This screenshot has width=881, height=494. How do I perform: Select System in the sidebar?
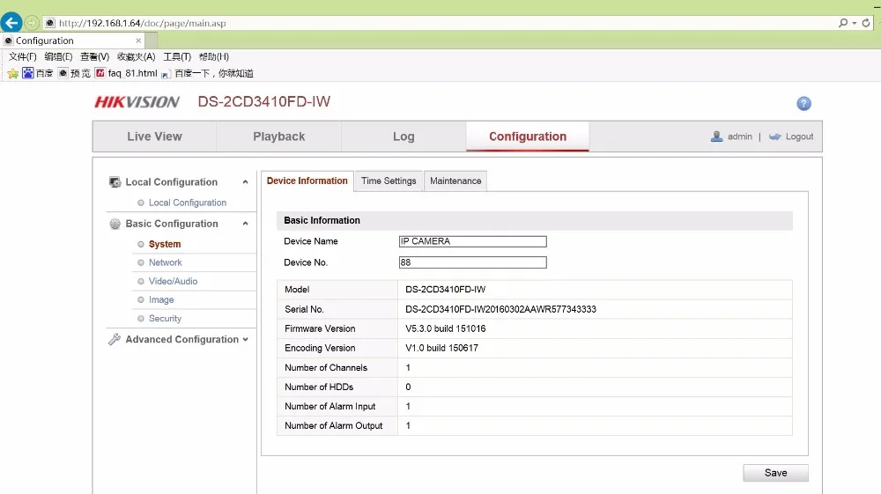pyautogui.click(x=165, y=244)
